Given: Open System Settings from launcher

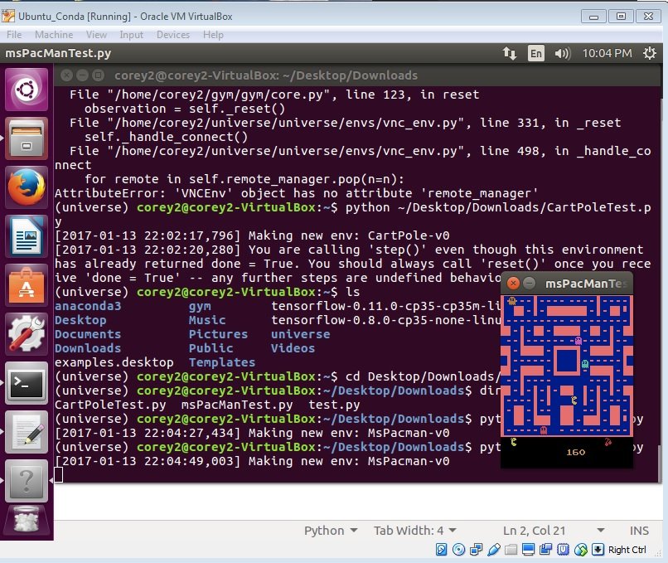Looking at the screenshot, I should (x=27, y=334).
